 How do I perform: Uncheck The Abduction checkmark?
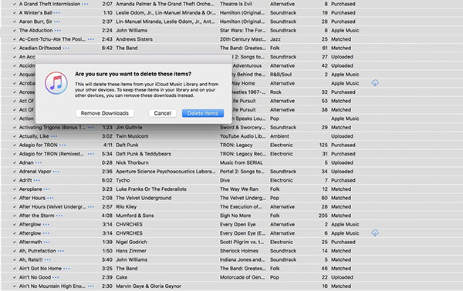click(x=15, y=31)
